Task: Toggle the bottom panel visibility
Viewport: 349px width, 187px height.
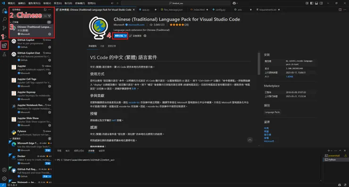Action: pos(316,3)
